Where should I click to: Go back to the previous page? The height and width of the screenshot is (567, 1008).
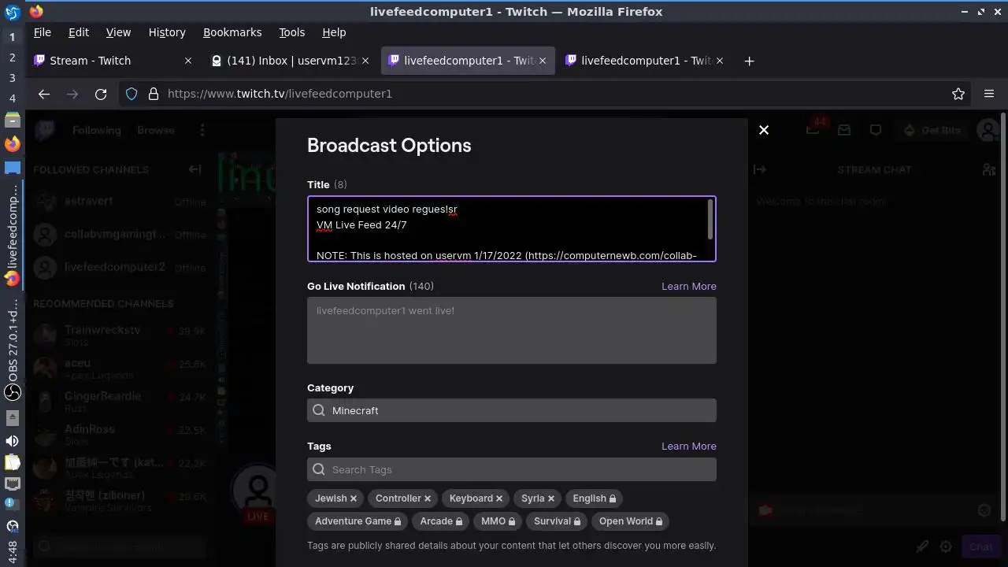pos(44,94)
